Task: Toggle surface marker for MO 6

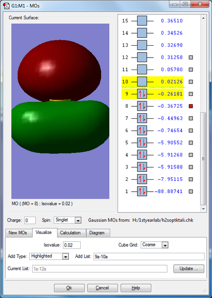Action: coord(191,130)
